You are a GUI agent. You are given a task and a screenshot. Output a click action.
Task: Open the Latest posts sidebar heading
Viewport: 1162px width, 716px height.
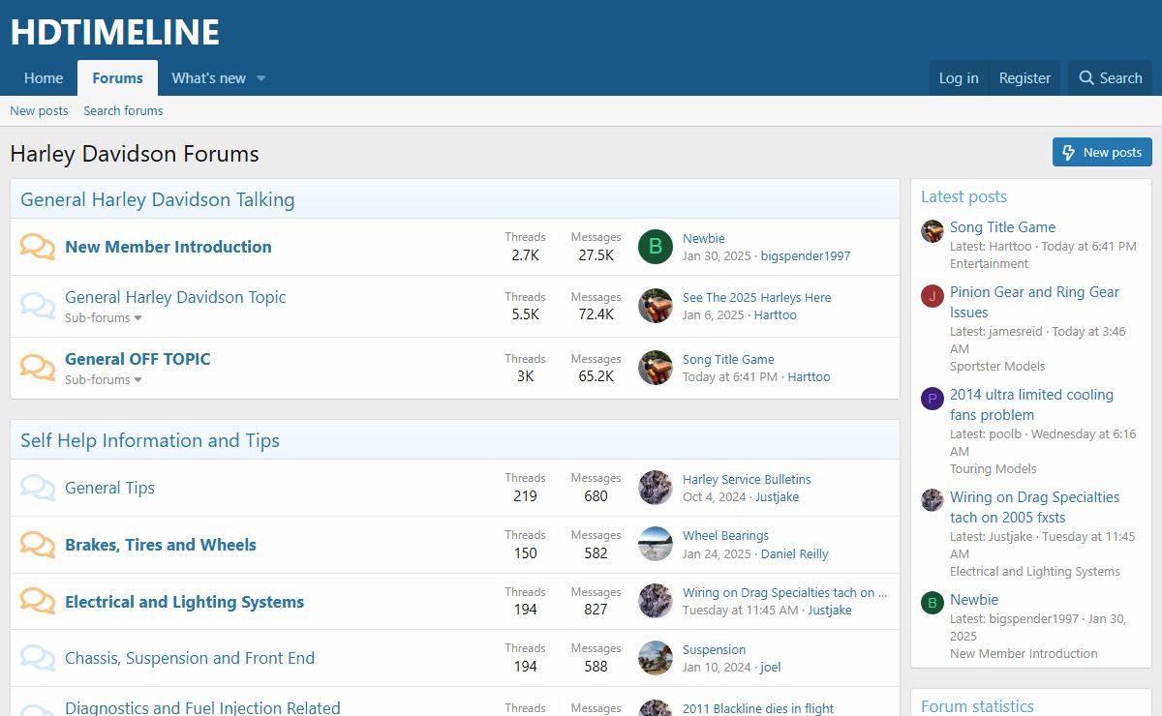[x=963, y=196]
